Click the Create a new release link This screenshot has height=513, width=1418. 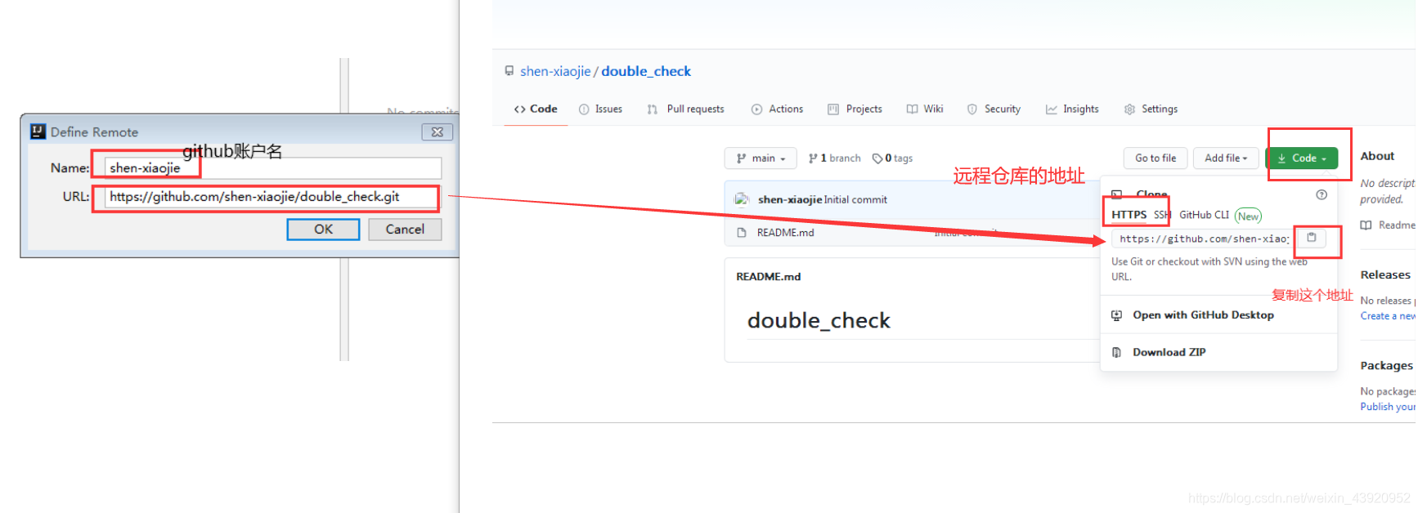1388,316
